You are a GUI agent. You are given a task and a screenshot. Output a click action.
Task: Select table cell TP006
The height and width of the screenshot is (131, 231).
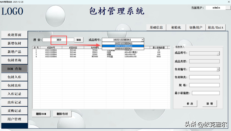tap(95, 50)
